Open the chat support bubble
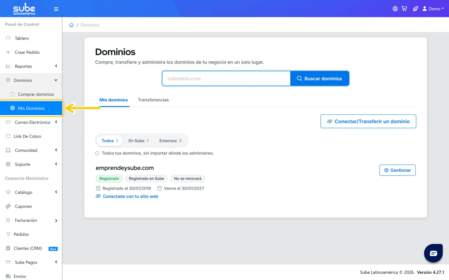 click(433, 253)
